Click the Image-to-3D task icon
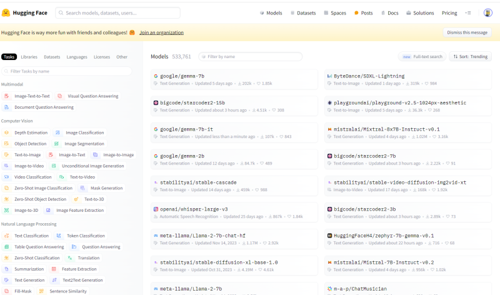 (x=7, y=210)
